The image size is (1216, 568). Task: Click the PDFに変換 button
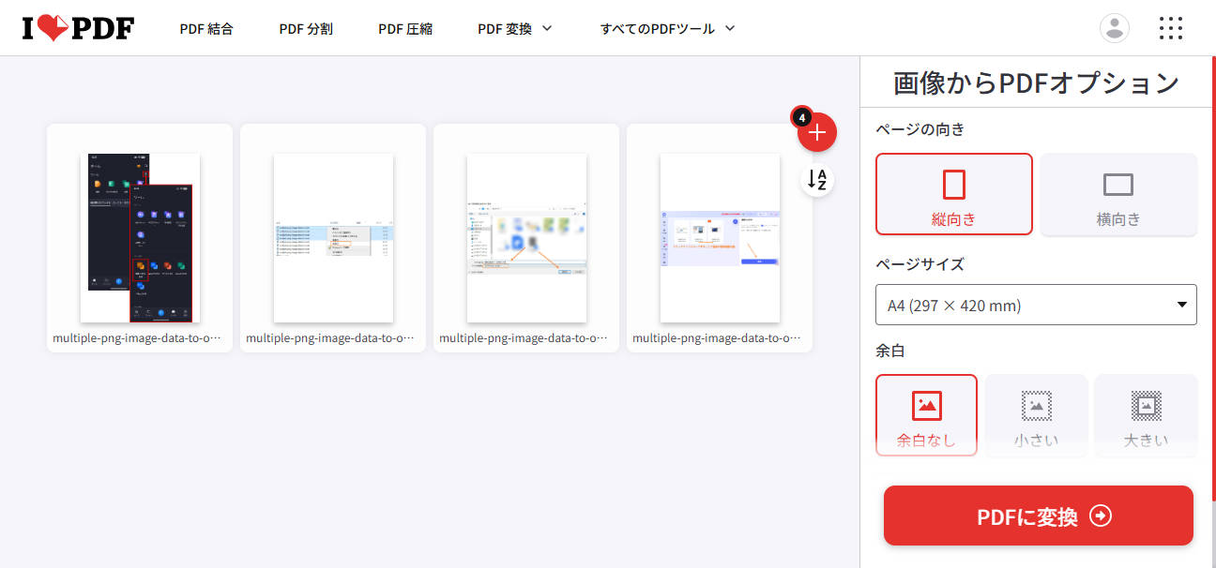coord(1037,516)
